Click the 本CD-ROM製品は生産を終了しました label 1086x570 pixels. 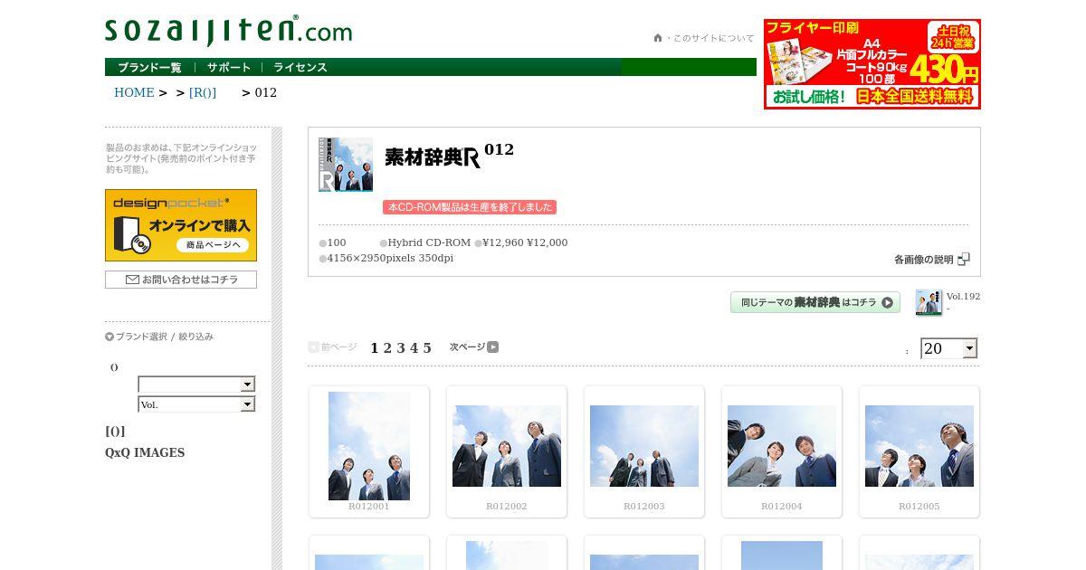point(470,207)
